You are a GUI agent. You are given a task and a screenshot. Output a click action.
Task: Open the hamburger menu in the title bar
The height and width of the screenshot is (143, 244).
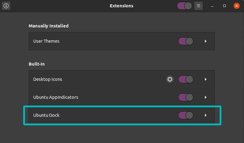tap(199, 6)
